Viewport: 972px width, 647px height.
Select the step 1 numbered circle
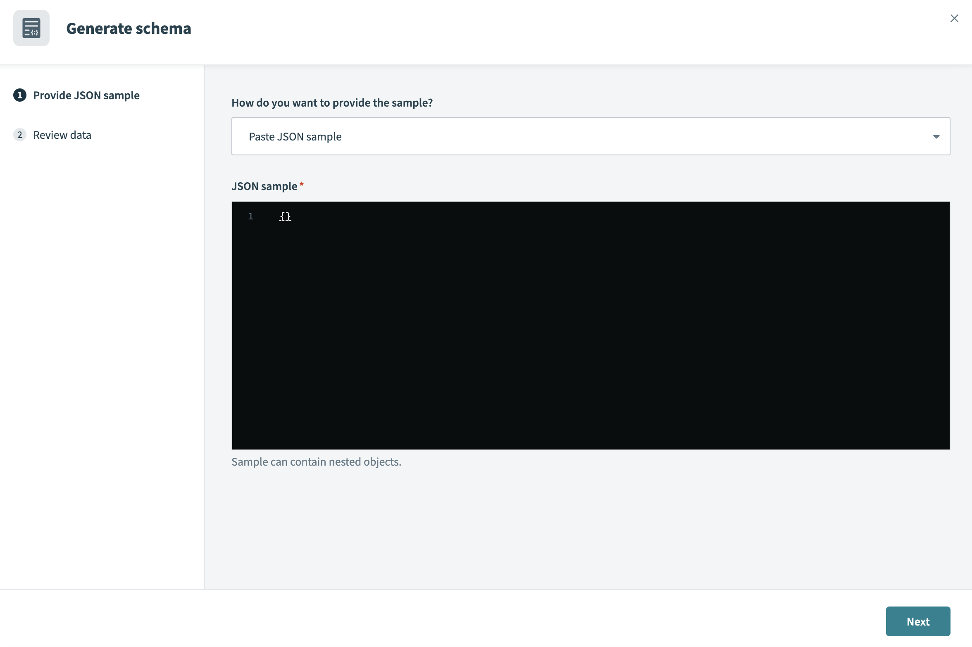click(19, 95)
